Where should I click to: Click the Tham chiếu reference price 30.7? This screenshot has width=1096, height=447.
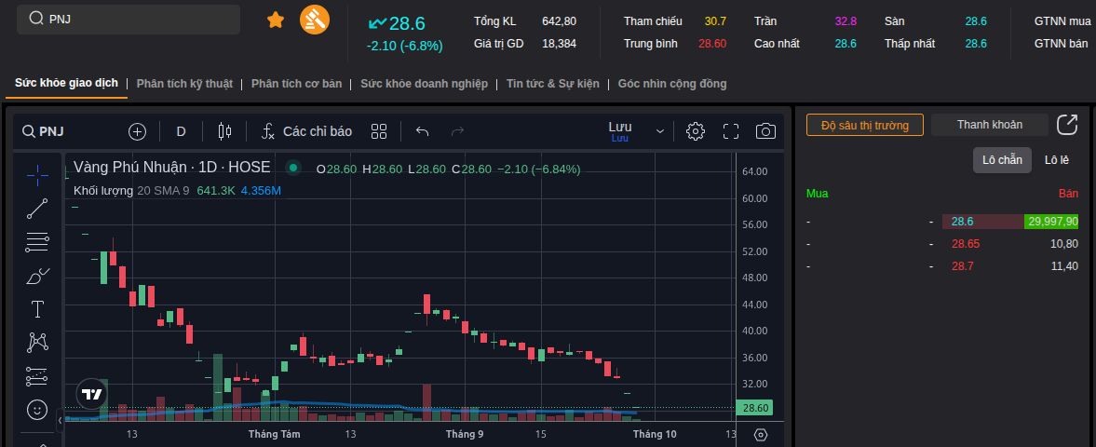point(716,21)
